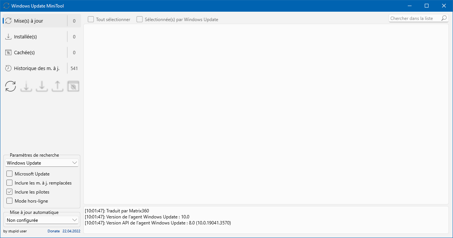Click the hide updates icon button

[73, 86]
